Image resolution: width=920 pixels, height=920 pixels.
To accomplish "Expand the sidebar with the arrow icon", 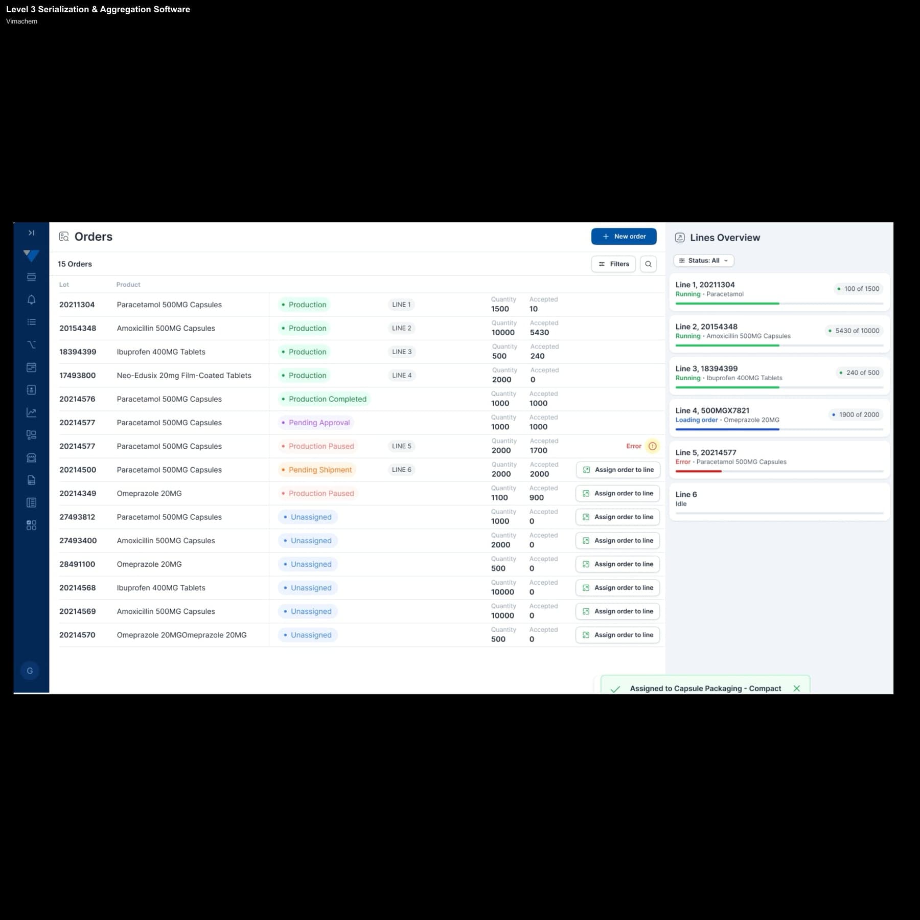I will tap(31, 233).
